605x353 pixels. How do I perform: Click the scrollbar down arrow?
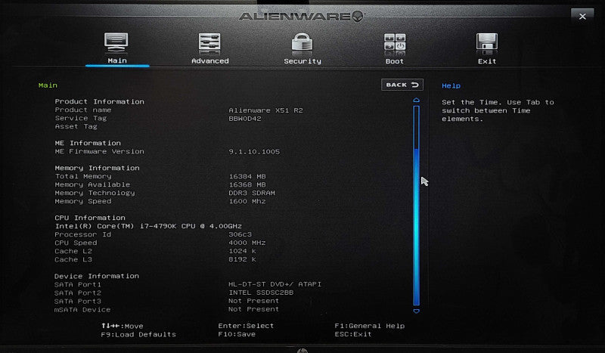[417, 311]
